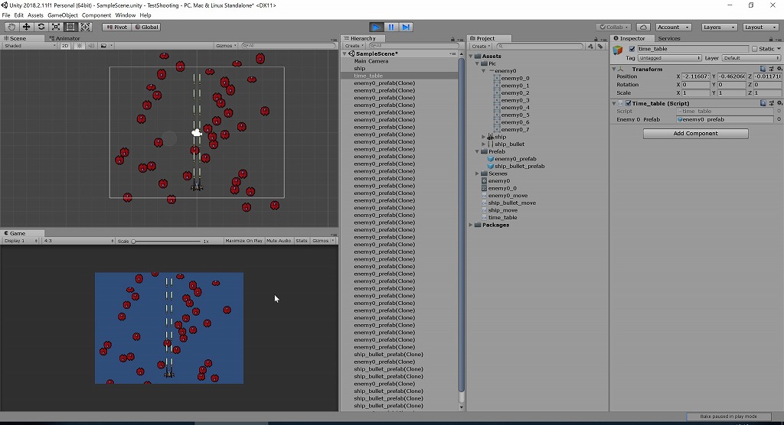The image size is (784, 425).
Task: Toggle 2D scene view mode
Action: [x=65, y=45]
